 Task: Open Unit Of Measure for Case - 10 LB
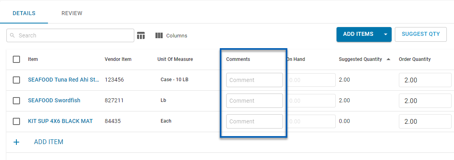[174, 80]
